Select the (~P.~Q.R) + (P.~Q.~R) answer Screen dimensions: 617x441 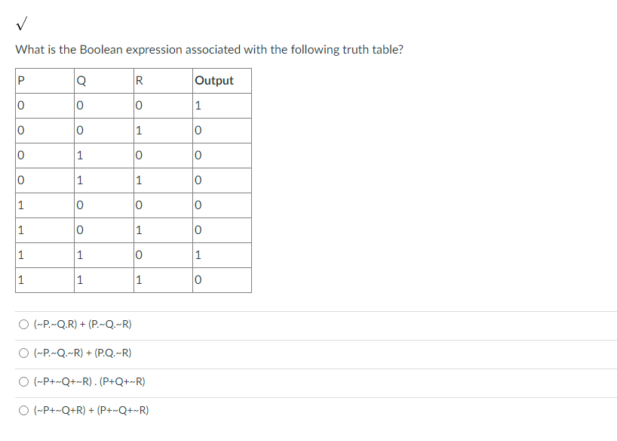pos(23,324)
